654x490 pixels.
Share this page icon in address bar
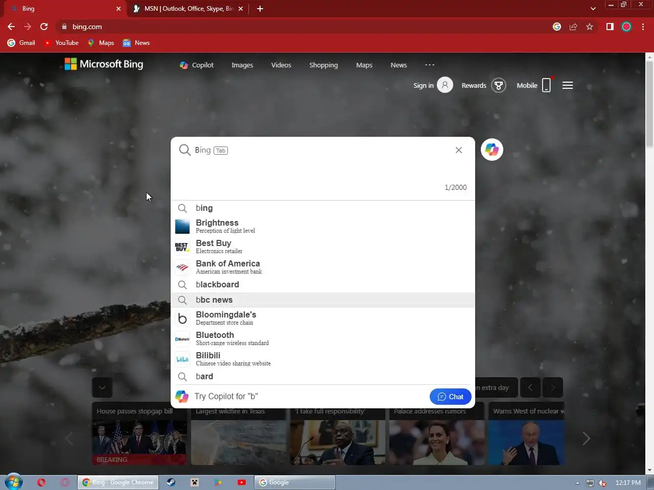point(573,27)
